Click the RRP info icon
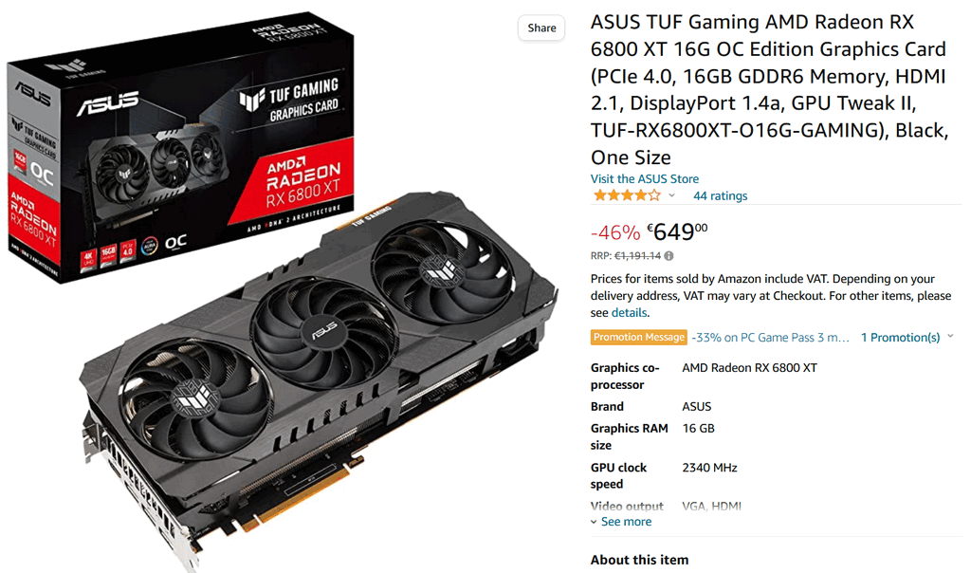This screenshot has width=971, height=573. [669, 255]
